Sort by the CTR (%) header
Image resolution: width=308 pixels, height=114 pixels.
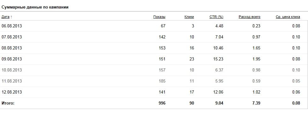click(x=216, y=17)
